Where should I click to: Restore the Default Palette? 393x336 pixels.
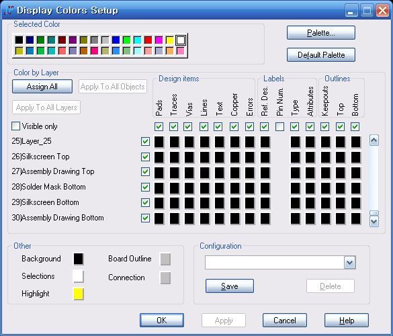point(321,55)
